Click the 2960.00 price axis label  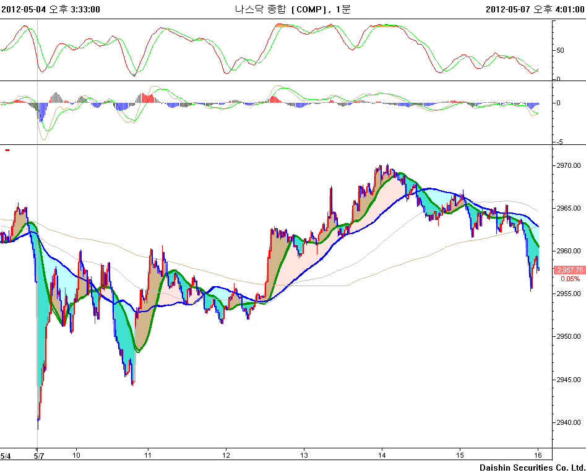click(568, 251)
